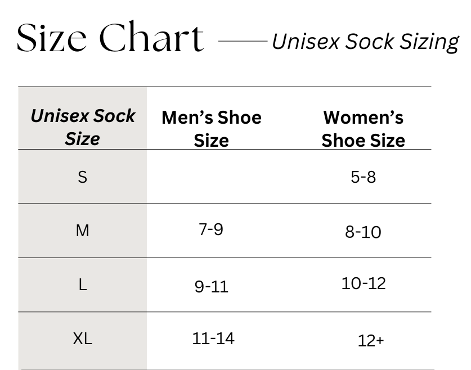This screenshot has width=471, height=370.
Task: Click the empty men's cell in the S row
Action: (x=212, y=177)
